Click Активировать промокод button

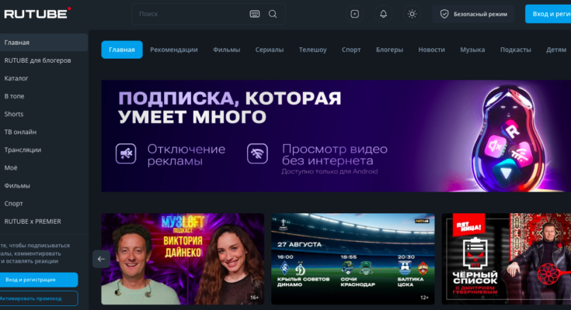tap(39, 298)
